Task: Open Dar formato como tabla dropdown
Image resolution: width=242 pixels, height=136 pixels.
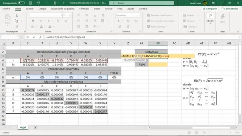Action: click(x=161, y=21)
